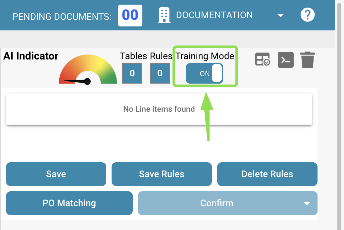Click the No Line items found panel
Screen dimensions: 344x230
tap(159, 109)
